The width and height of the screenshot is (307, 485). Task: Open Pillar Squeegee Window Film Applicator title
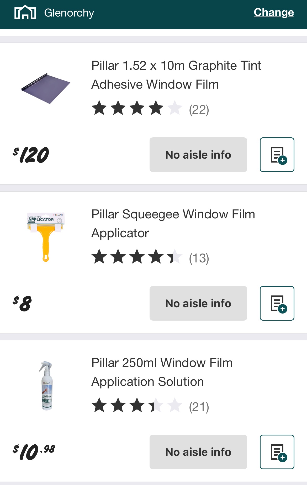point(173,224)
